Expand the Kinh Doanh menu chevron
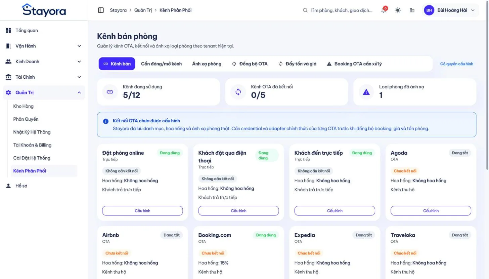 point(79,62)
